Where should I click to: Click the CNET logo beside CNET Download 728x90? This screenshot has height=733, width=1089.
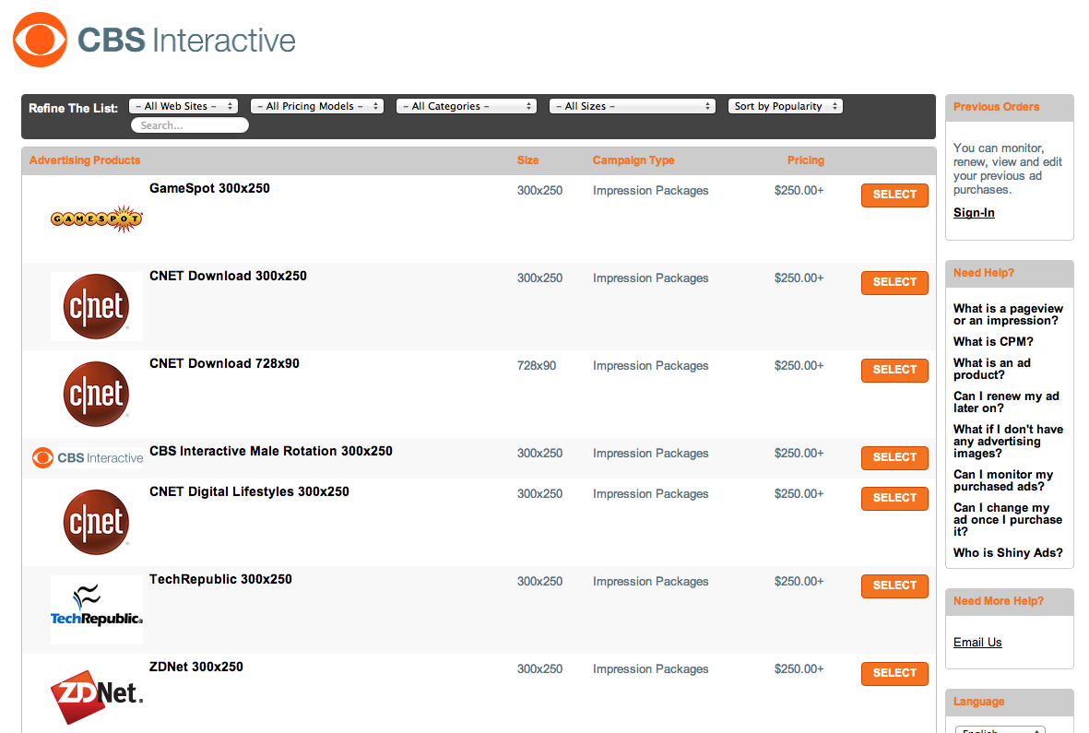click(97, 394)
